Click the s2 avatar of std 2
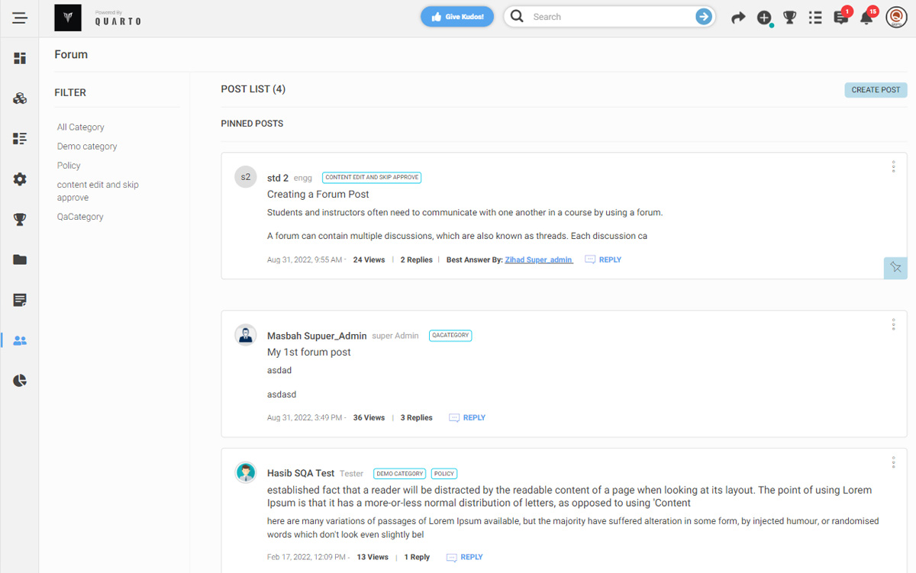 pyautogui.click(x=245, y=177)
